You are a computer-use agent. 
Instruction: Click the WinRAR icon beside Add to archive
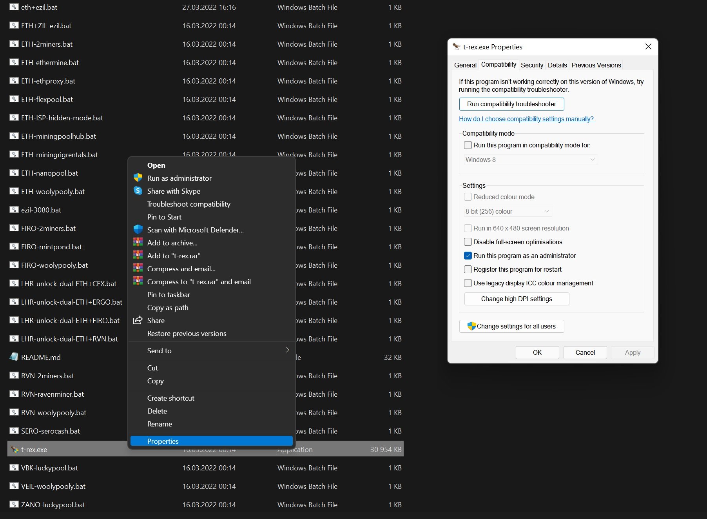(x=138, y=242)
